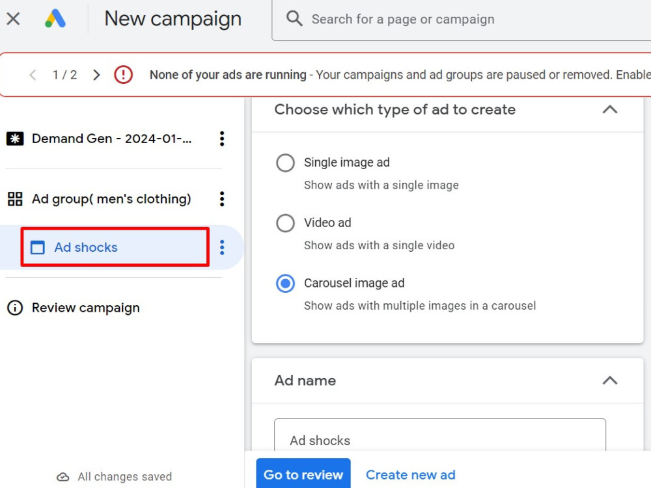Click the Demand Gen campaign star icon

pyautogui.click(x=15, y=139)
